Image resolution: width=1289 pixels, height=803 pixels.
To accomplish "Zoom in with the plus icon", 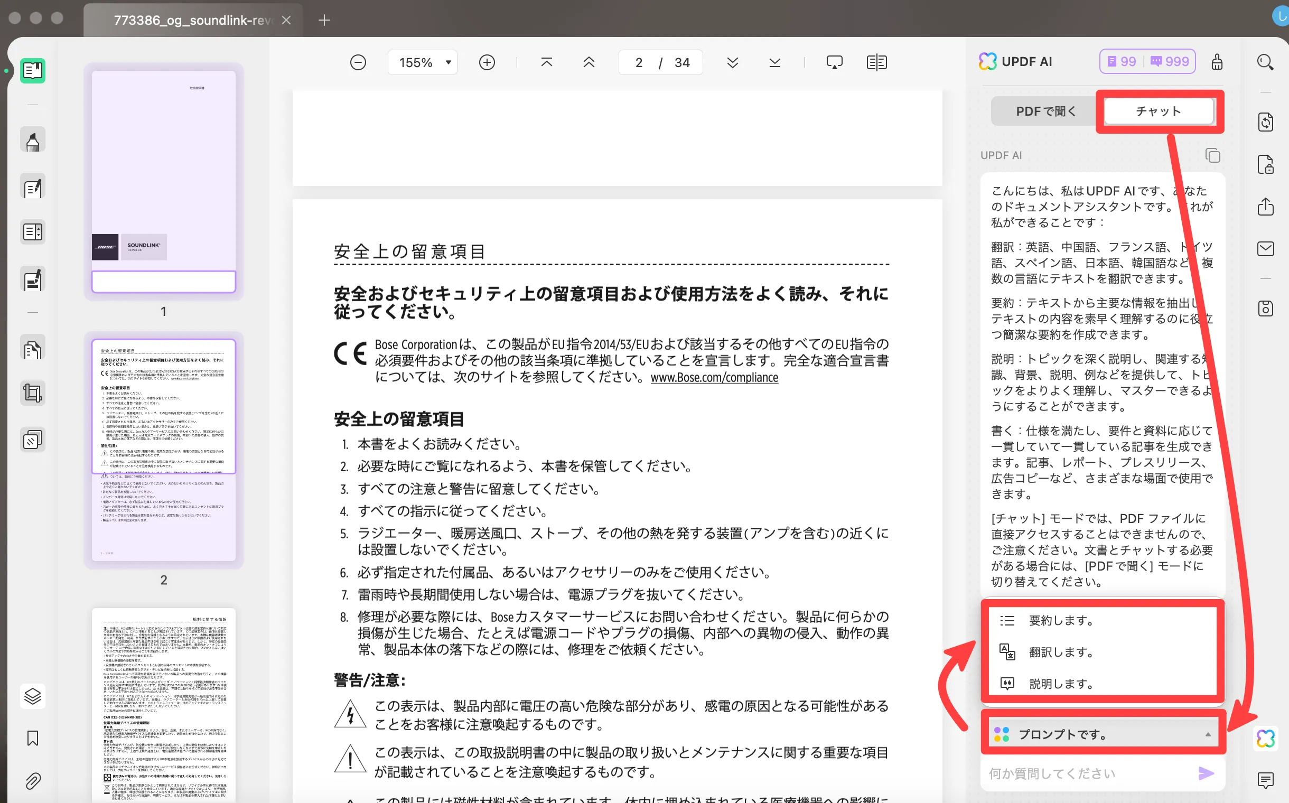I will tap(487, 63).
